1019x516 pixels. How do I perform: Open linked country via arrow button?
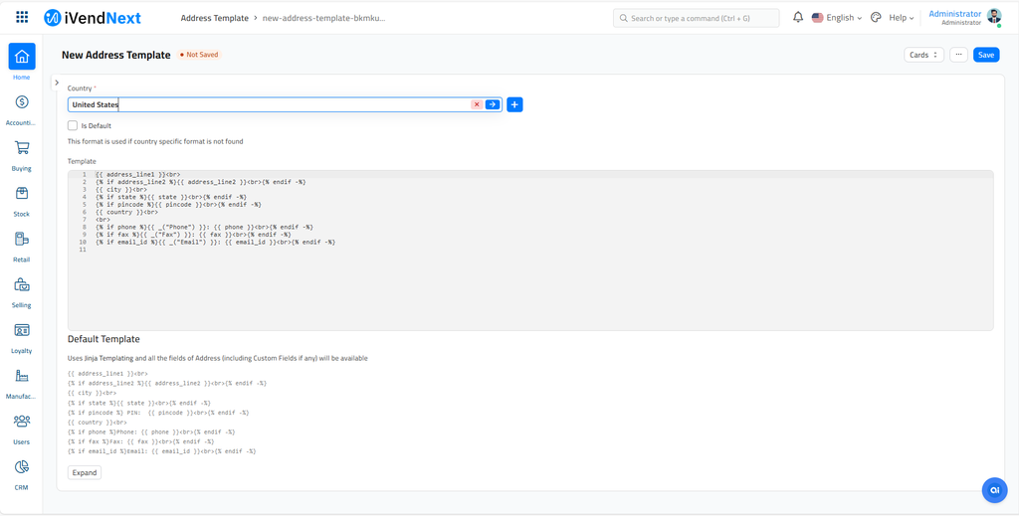point(492,104)
